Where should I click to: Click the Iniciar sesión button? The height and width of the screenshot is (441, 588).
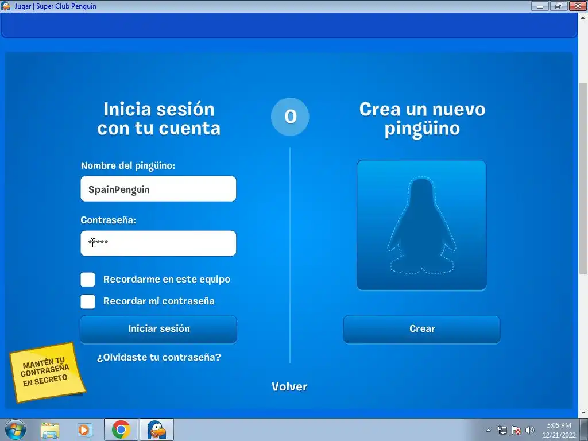158,329
